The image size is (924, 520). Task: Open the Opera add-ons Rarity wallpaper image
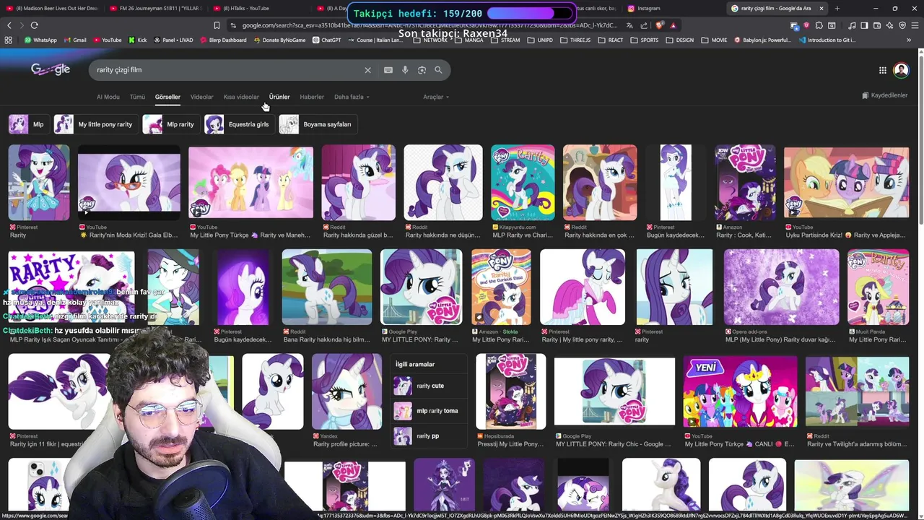pyautogui.click(x=782, y=287)
